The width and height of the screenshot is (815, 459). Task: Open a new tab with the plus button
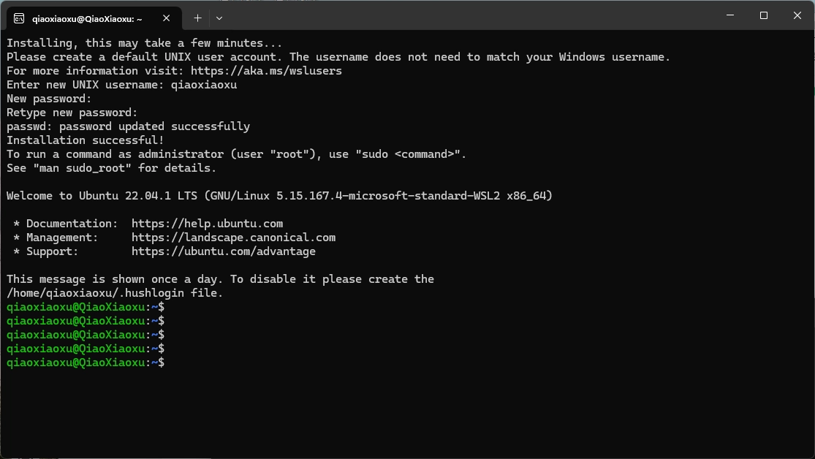coord(197,18)
